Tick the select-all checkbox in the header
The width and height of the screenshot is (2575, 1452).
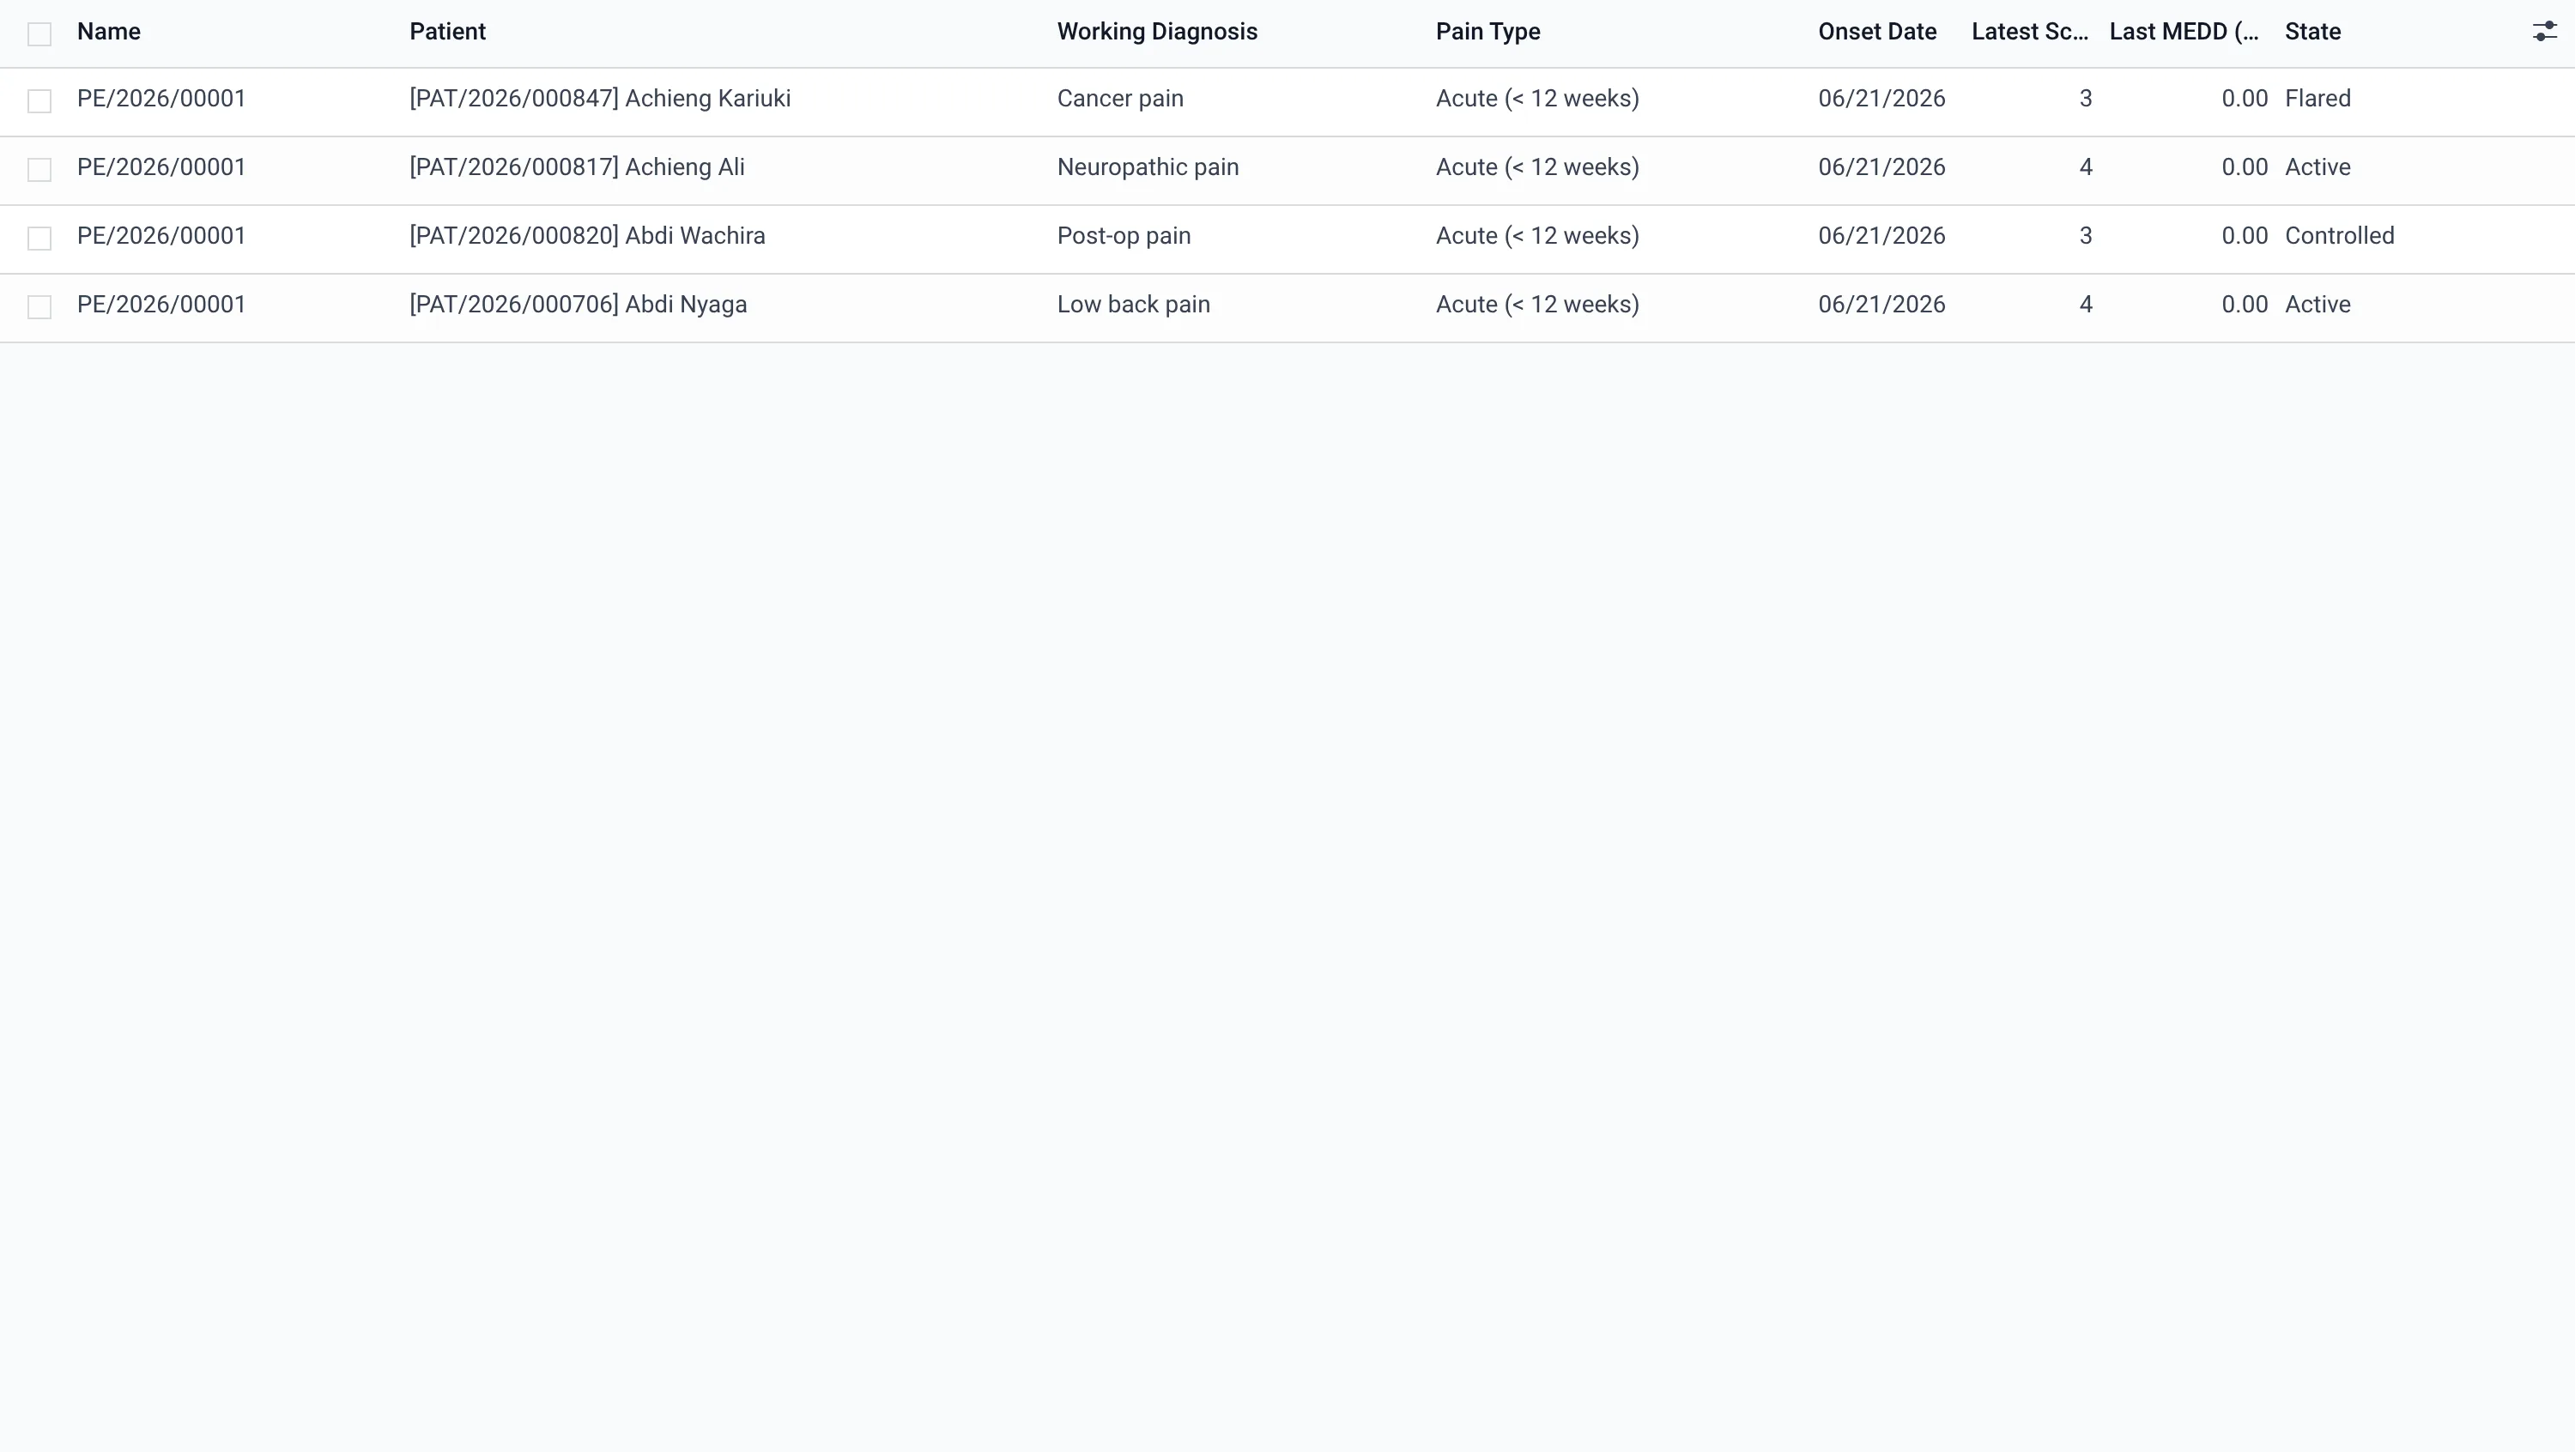(39, 34)
